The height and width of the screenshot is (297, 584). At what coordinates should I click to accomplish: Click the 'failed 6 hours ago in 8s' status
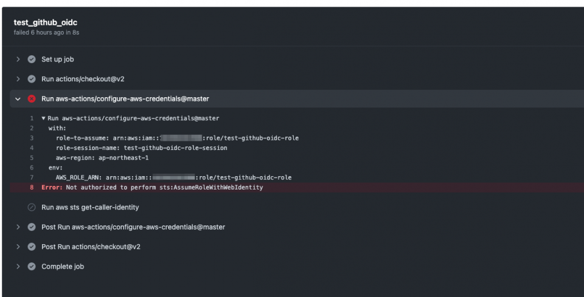pos(46,32)
